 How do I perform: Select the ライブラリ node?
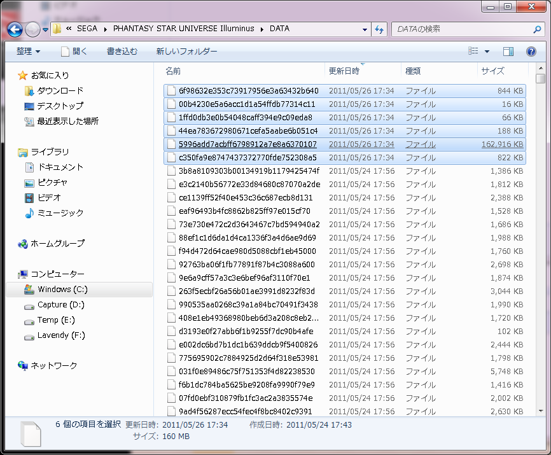point(50,152)
